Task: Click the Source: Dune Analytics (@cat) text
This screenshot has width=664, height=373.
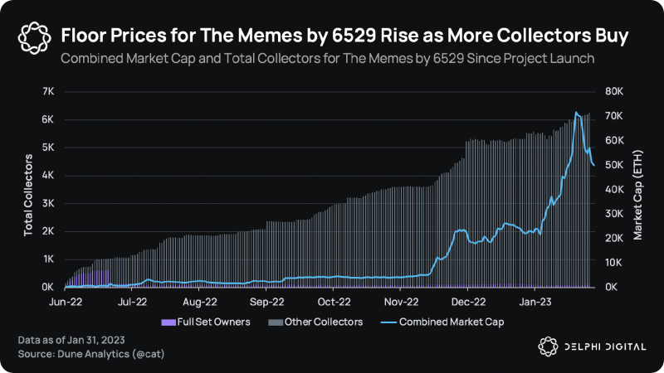Action: [x=91, y=354]
